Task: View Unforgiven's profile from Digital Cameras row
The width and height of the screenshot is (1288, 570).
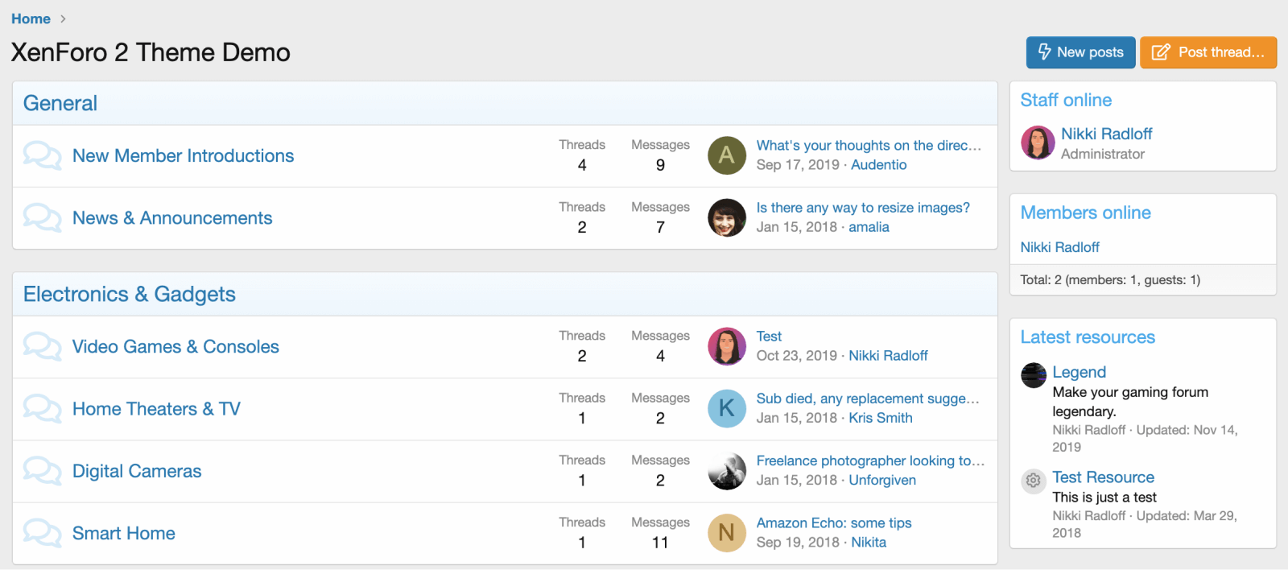Action: [x=882, y=480]
